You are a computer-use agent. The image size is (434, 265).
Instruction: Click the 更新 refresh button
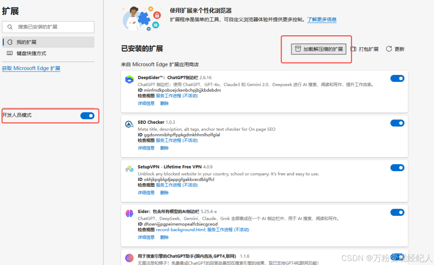(395, 49)
